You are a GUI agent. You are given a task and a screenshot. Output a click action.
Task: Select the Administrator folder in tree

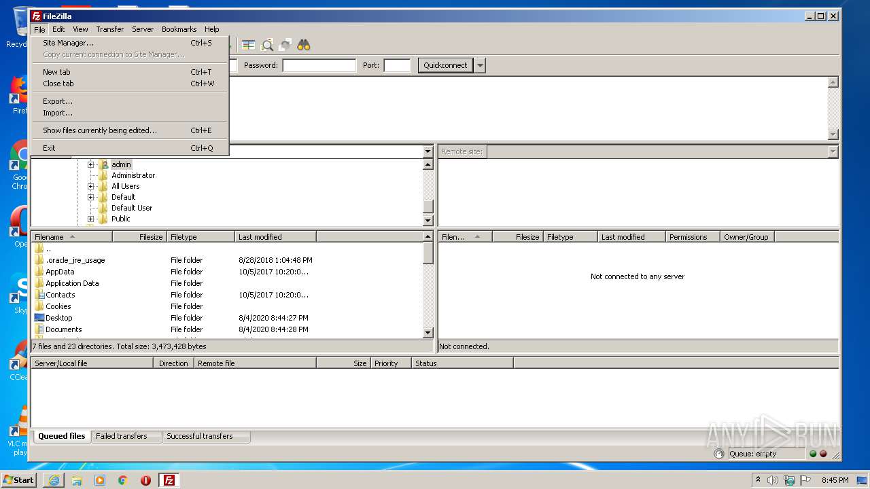click(x=133, y=175)
